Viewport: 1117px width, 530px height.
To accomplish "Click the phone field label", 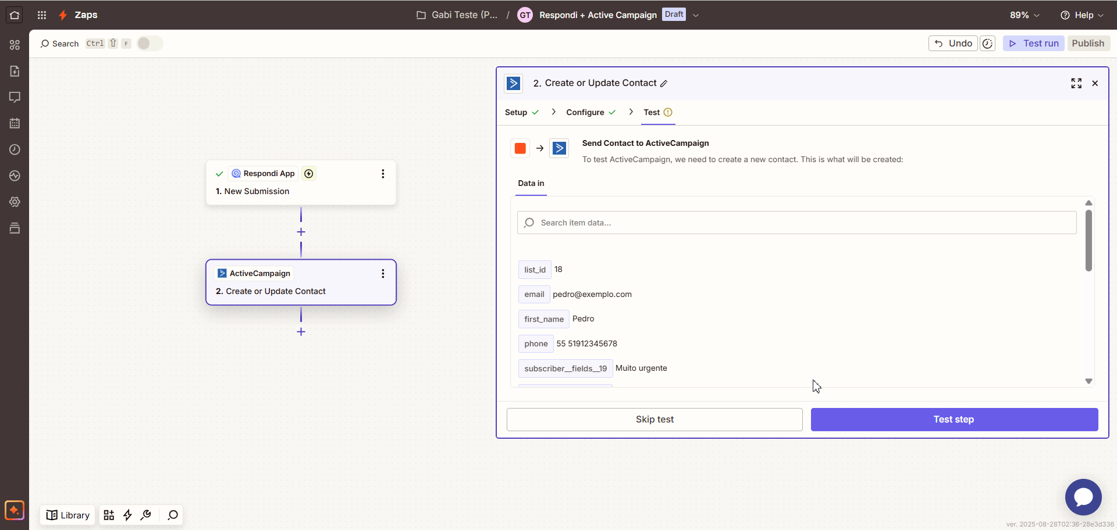I will pyautogui.click(x=536, y=344).
